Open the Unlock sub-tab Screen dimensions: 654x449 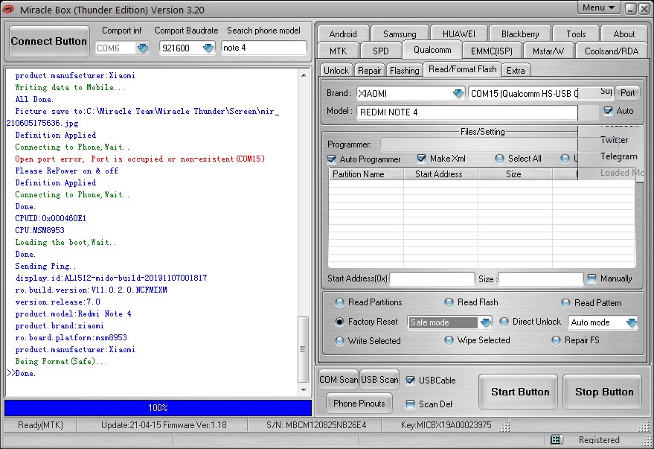pyautogui.click(x=336, y=71)
